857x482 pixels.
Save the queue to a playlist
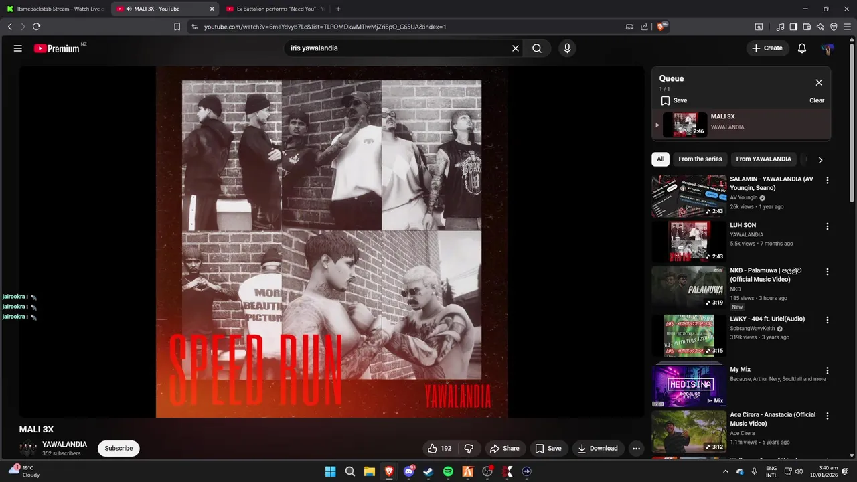click(674, 100)
